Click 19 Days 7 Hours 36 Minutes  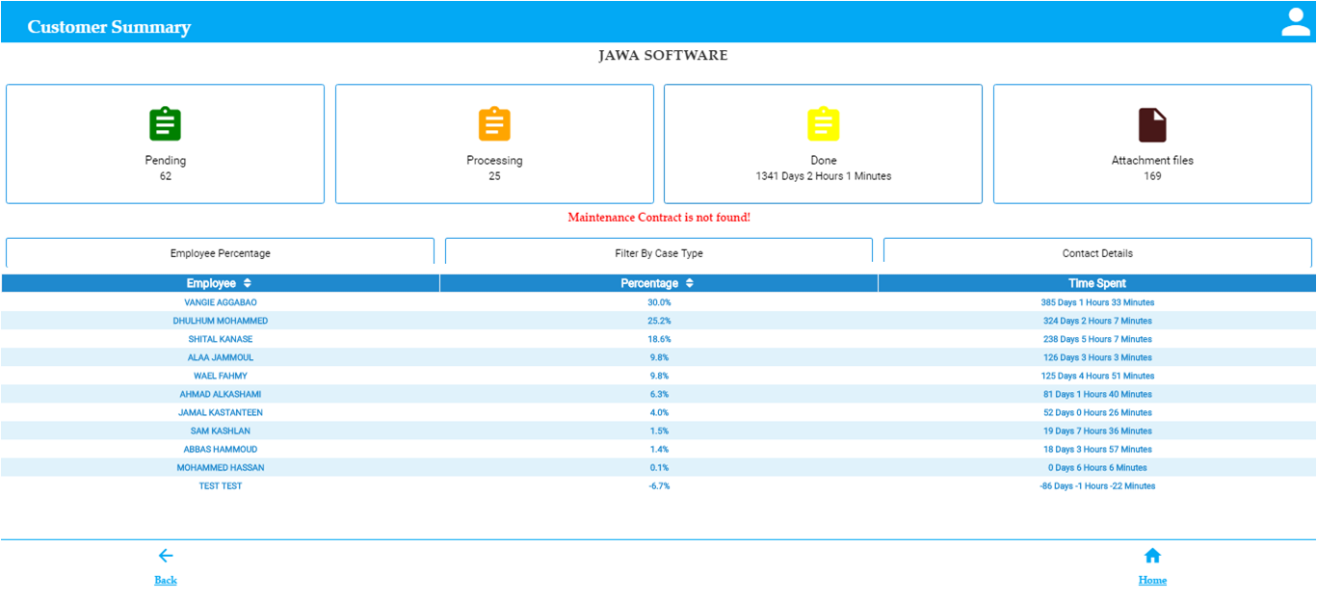[x=1097, y=430]
